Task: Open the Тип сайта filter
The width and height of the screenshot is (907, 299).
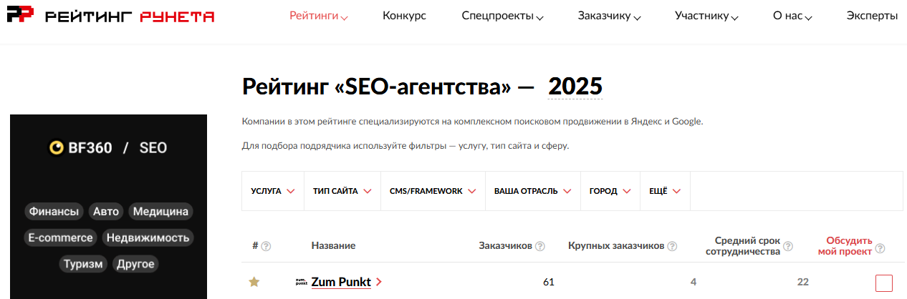Action: pos(342,191)
